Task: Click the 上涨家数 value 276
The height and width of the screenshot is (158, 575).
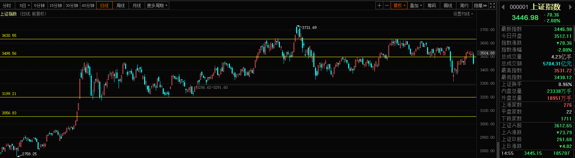Action: [567, 105]
